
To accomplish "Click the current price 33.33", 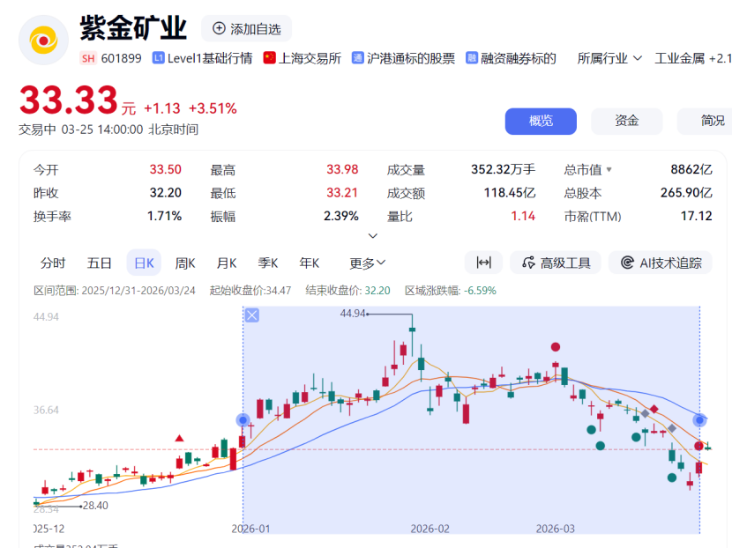I will click(69, 100).
